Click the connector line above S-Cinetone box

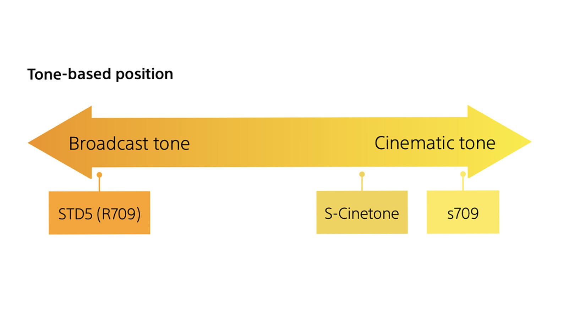click(x=362, y=184)
